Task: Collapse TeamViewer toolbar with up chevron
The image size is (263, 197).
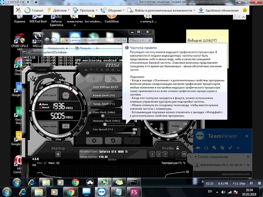Action: (244, 17)
